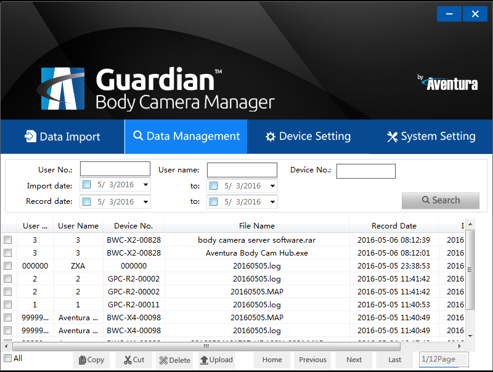Expand the Import date dropdown
This screenshot has width=493, height=372.
[x=145, y=185]
